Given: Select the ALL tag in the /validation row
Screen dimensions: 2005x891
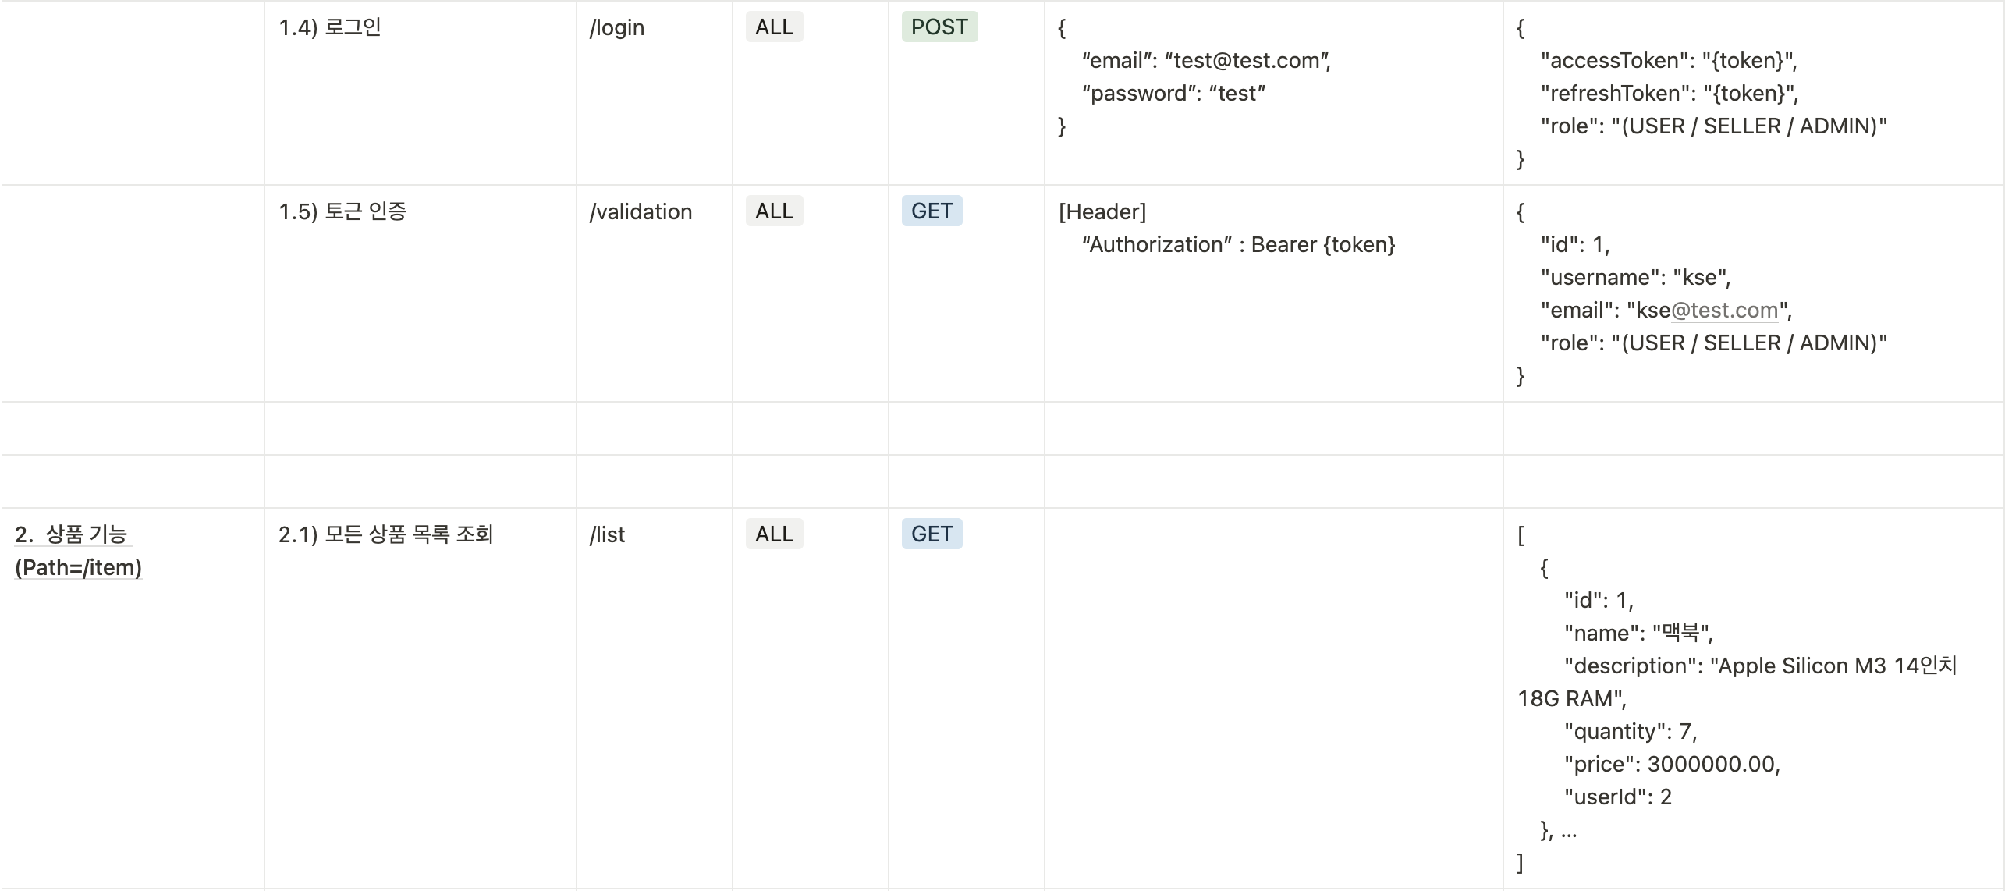Looking at the screenshot, I should pos(774,211).
